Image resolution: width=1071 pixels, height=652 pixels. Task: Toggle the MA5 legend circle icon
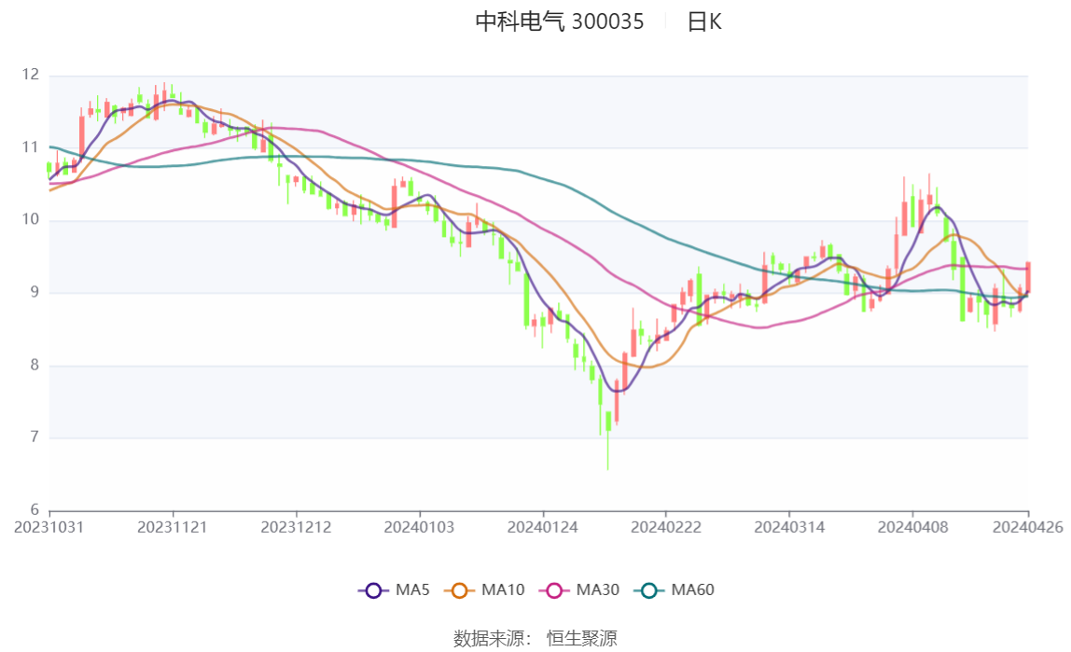(373, 590)
